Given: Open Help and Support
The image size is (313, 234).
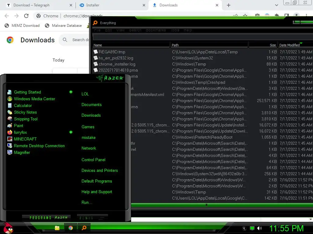Looking at the screenshot, I should [97, 192].
